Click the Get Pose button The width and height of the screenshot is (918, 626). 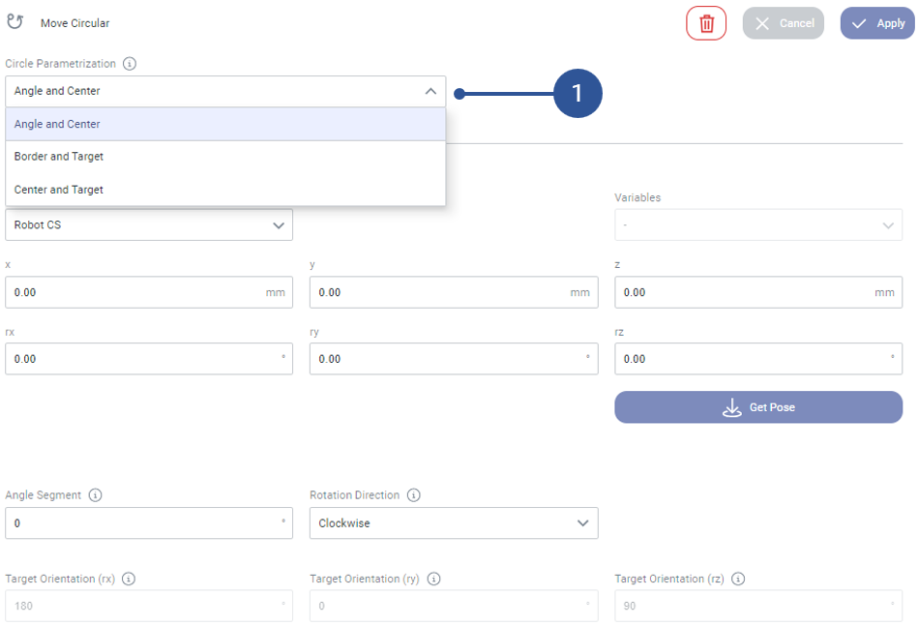point(758,407)
